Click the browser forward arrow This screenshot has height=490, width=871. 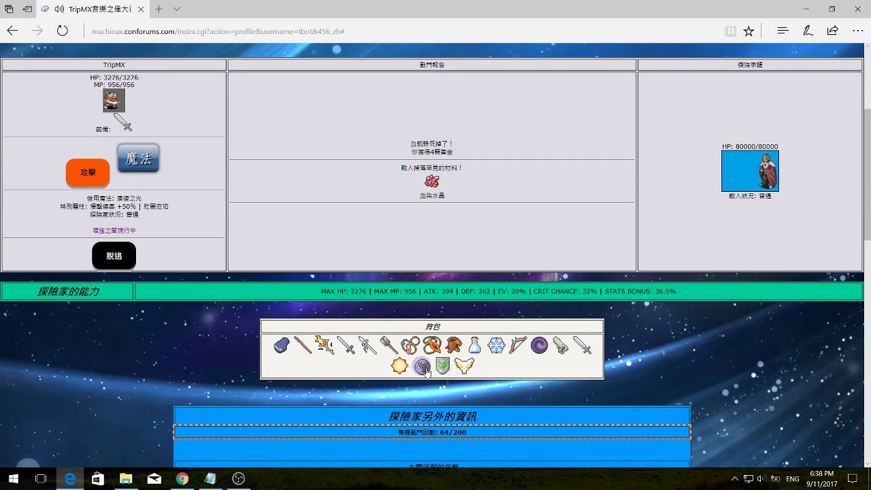click(x=37, y=31)
